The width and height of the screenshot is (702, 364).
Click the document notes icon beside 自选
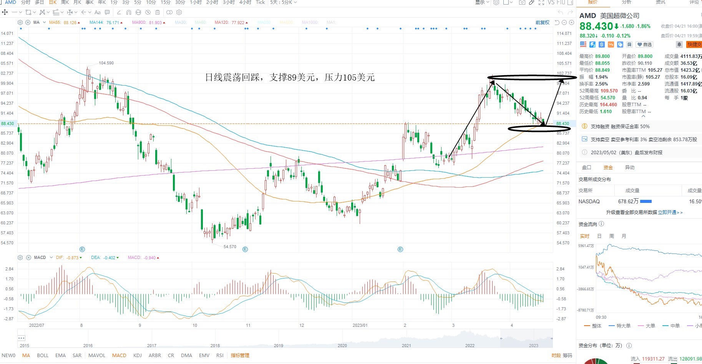click(629, 44)
